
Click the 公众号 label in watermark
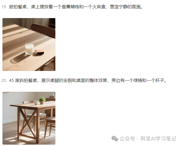[x=127, y=139]
